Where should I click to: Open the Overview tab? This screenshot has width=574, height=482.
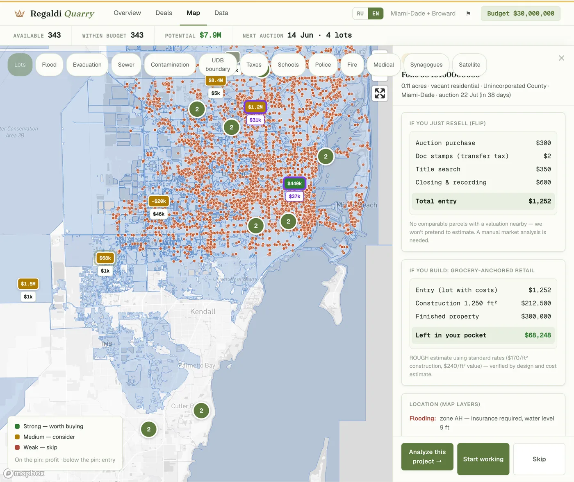[127, 13]
